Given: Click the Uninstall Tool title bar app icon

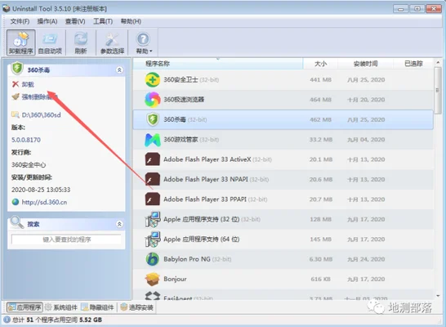Looking at the screenshot, I should click(x=7, y=8).
